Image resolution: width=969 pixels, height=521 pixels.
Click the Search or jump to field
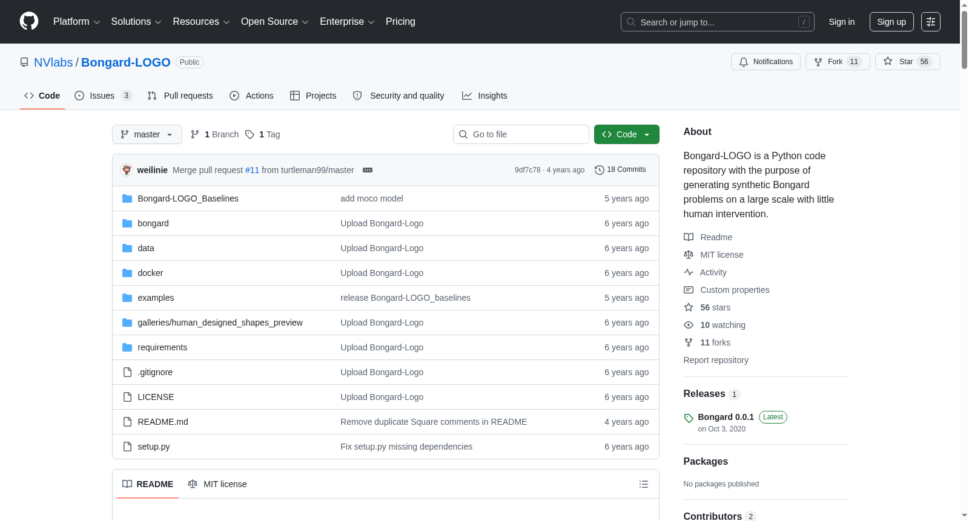tap(718, 22)
